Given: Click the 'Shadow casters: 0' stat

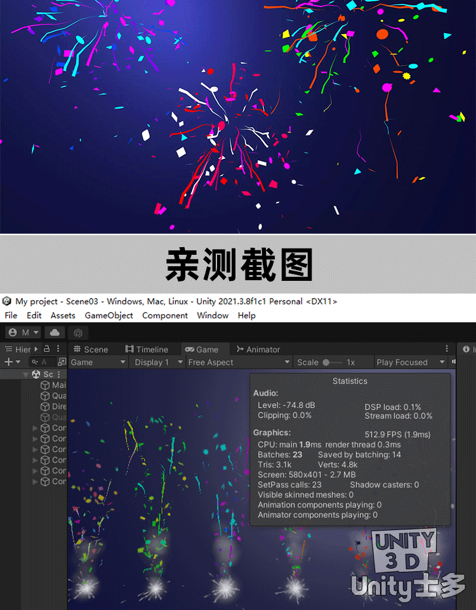Looking at the screenshot, I should (x=385, y=485).
